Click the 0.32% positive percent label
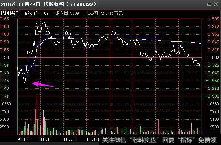The width and height of the screenshot is (221, 145). [x=213, y=50]
